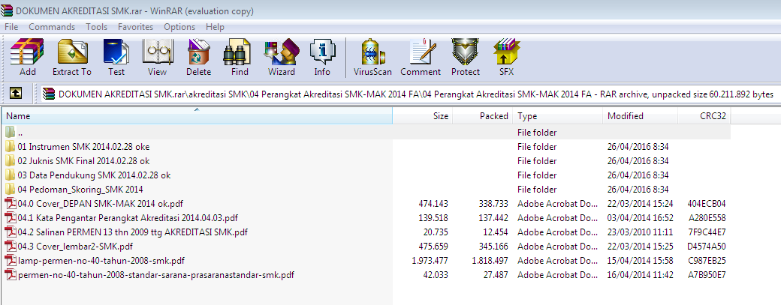781x305 pixels.
Task: Create SFX archive via SFX icon
Action: pyautogui.click(x=507, y=58)
